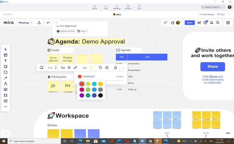This screenshot has height=144, width=234.
Task: Click the blue Share button in Miro toolbar
Action: [x=190, y=23]
